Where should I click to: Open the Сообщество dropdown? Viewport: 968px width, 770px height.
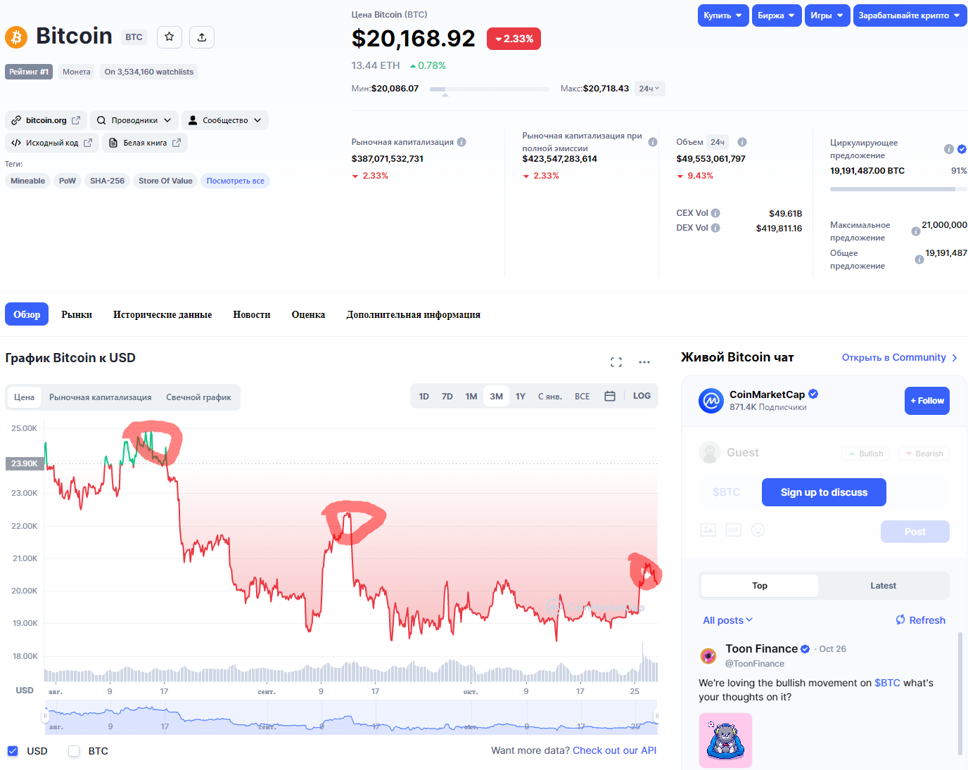pos(225,120)
